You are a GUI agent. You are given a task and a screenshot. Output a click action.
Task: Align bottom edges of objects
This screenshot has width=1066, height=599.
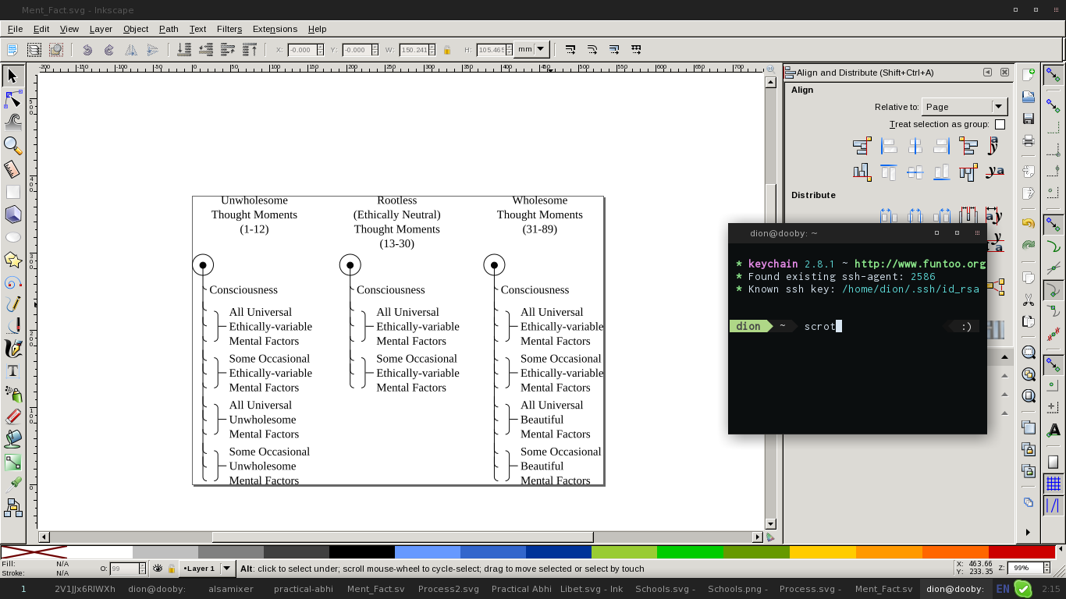coord(941,172)
